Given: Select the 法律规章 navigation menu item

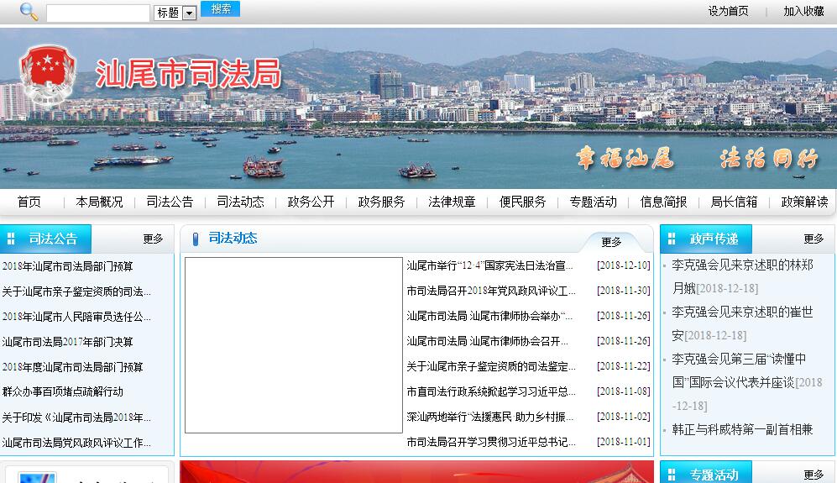Looking at the screenshot, I should point(452,202).
